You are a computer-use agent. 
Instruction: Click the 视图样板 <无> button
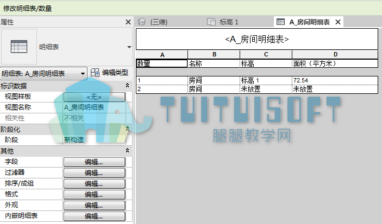[x=95, y=97]
